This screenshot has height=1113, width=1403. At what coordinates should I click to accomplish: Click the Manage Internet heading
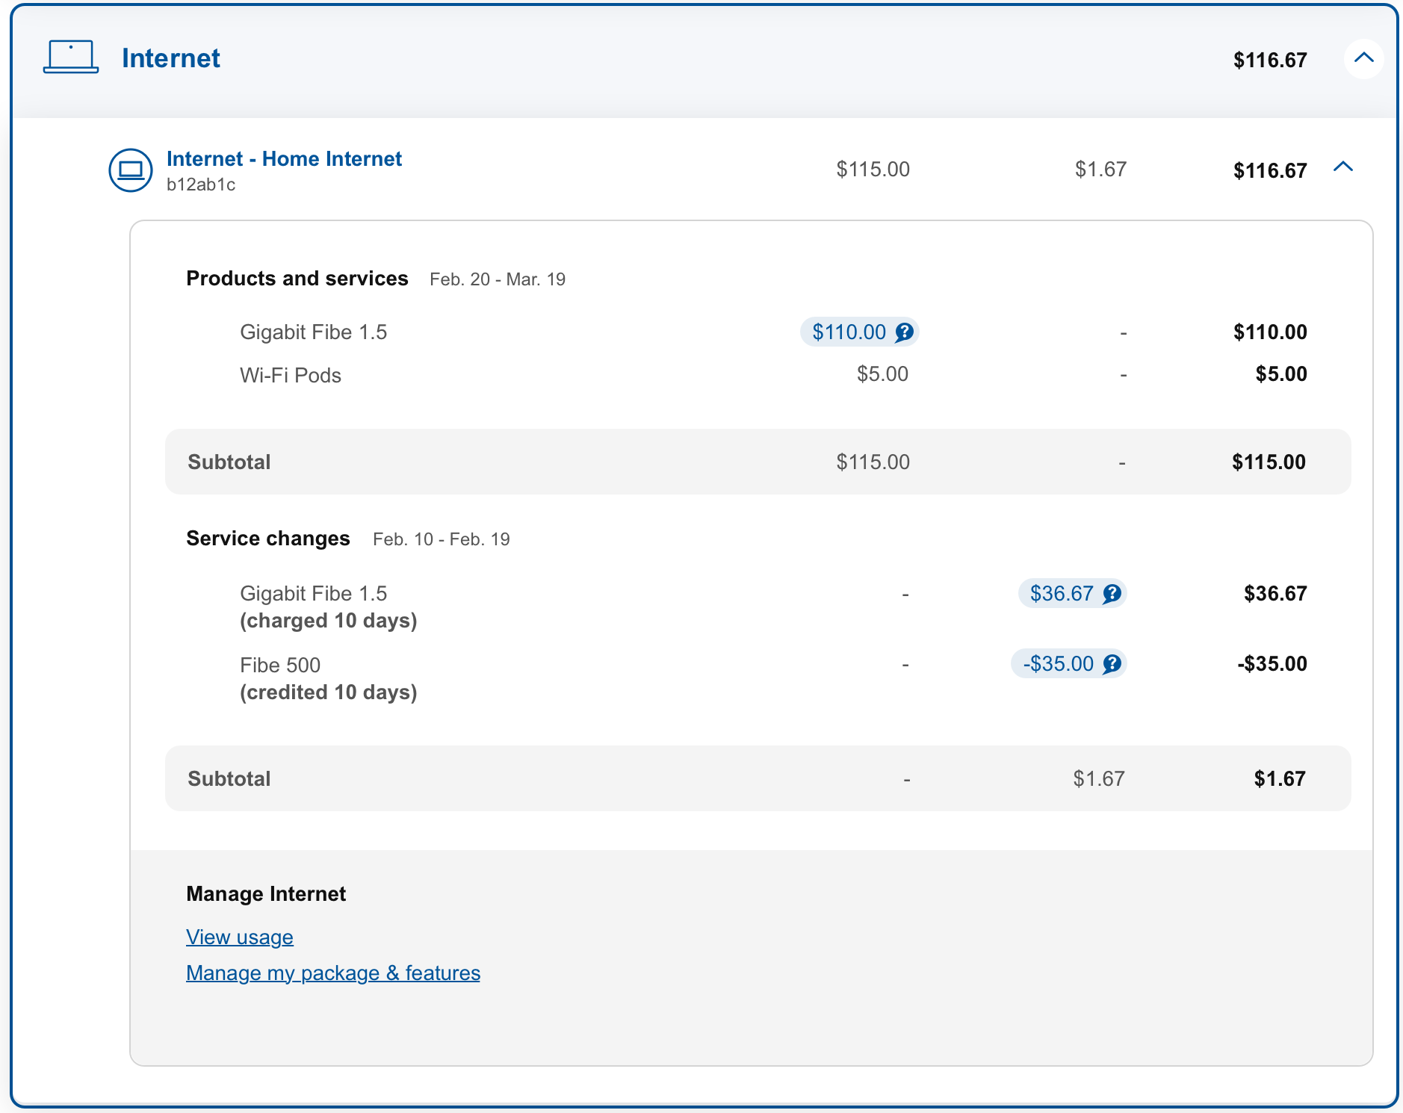coord(266,894)
